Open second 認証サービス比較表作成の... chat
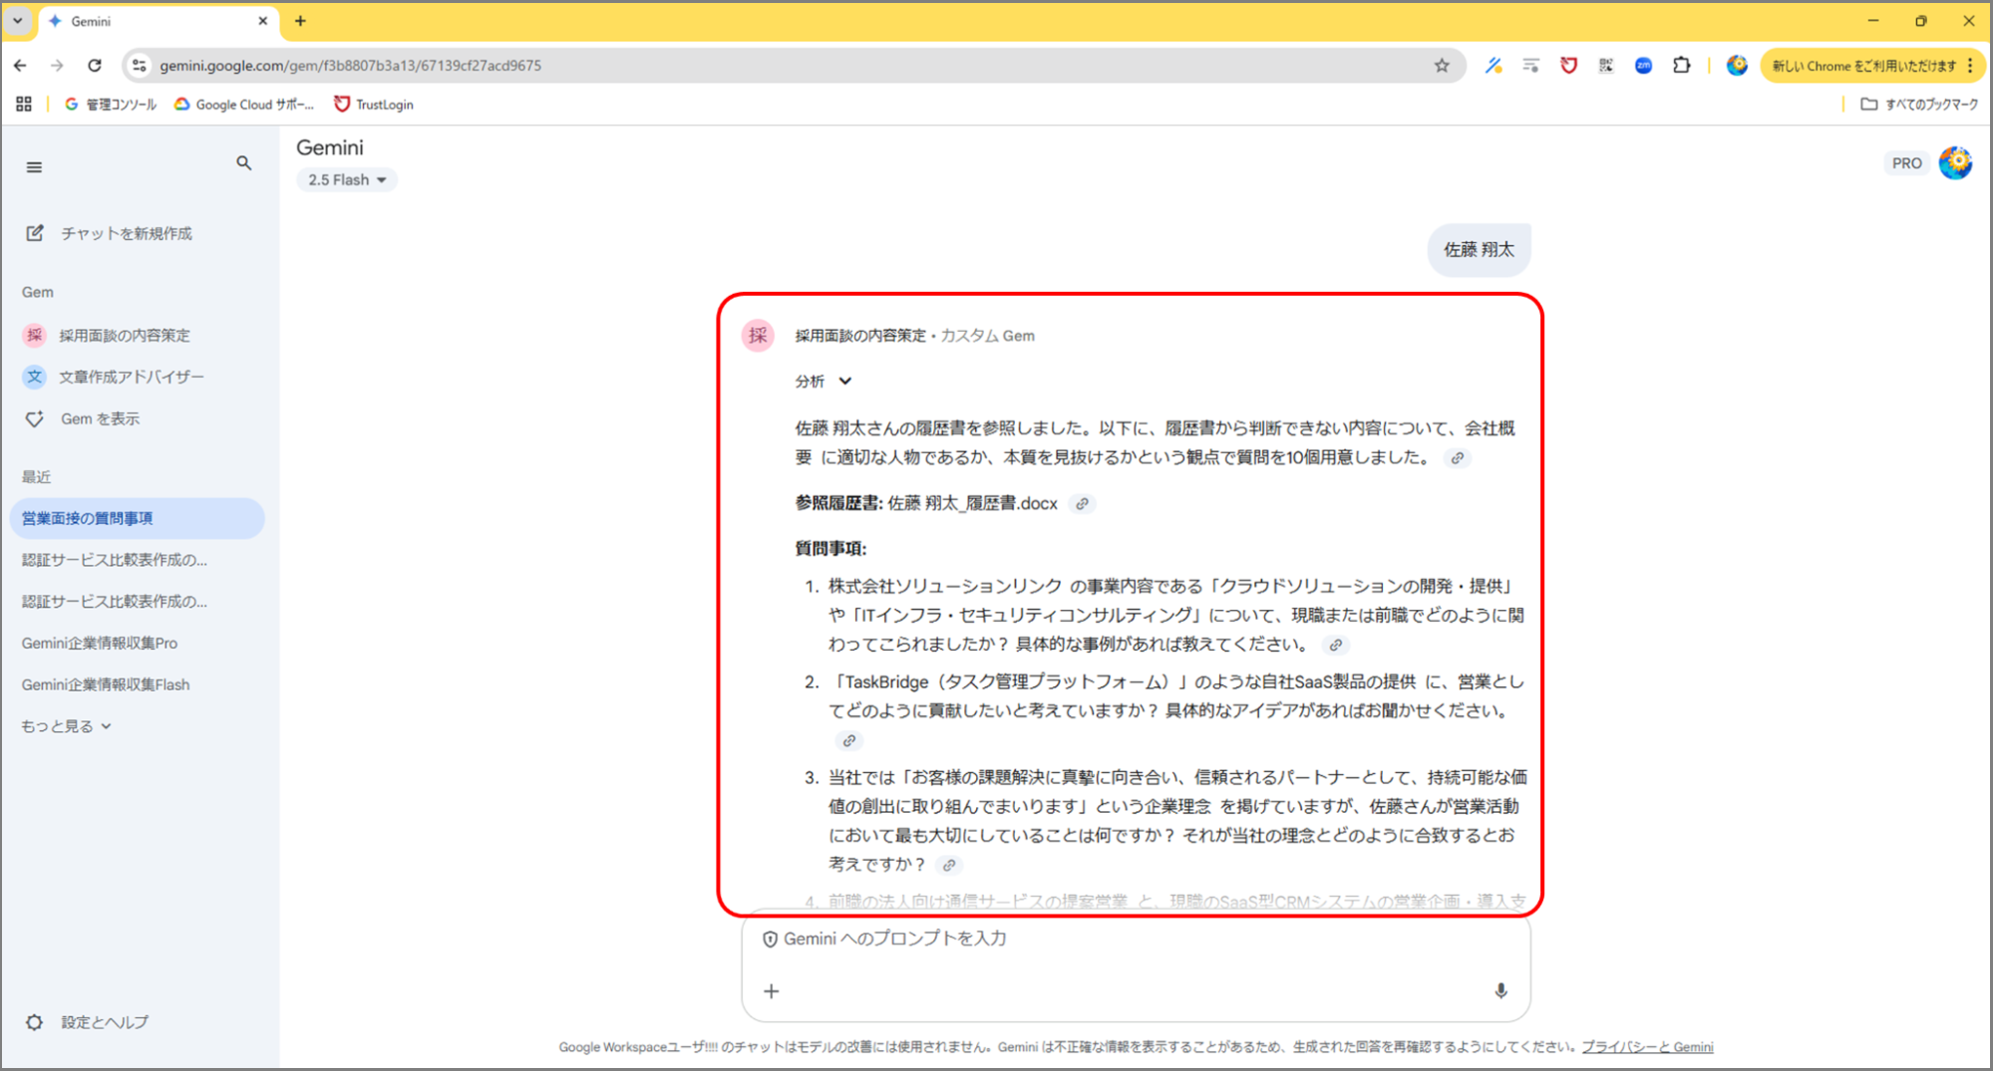This screenshot has height=1071, width=1993. click(x=115, y=602)
